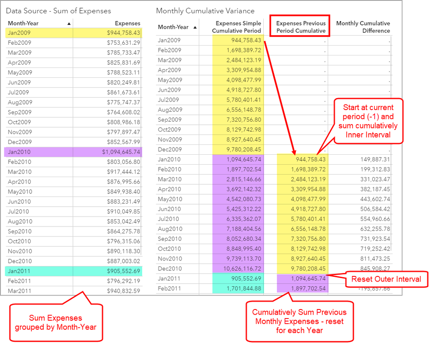Click cumulative value 5,425,312.22 for Jun2010
The width and height of the screenshot is (429, 343).
[x=243, y=209]
